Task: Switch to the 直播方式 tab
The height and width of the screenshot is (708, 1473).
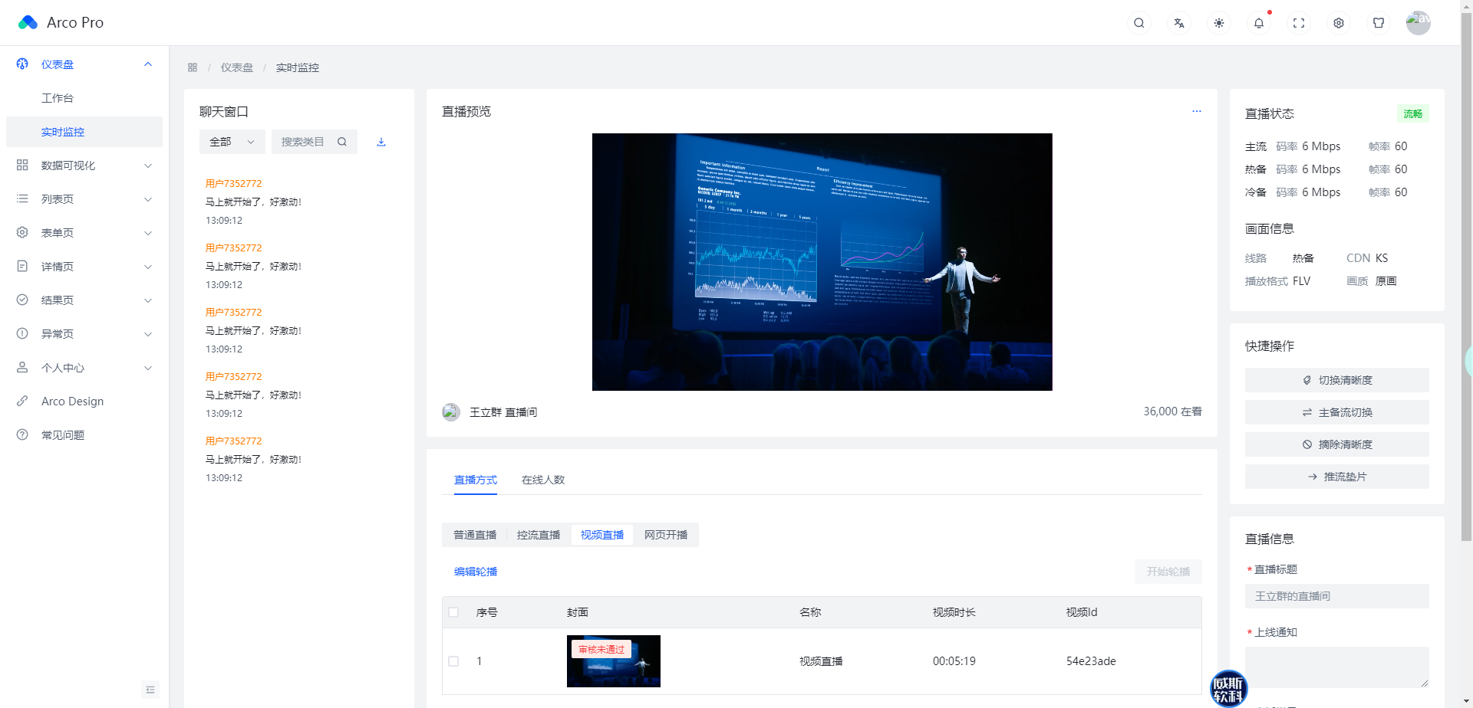Action: (476, 480)
